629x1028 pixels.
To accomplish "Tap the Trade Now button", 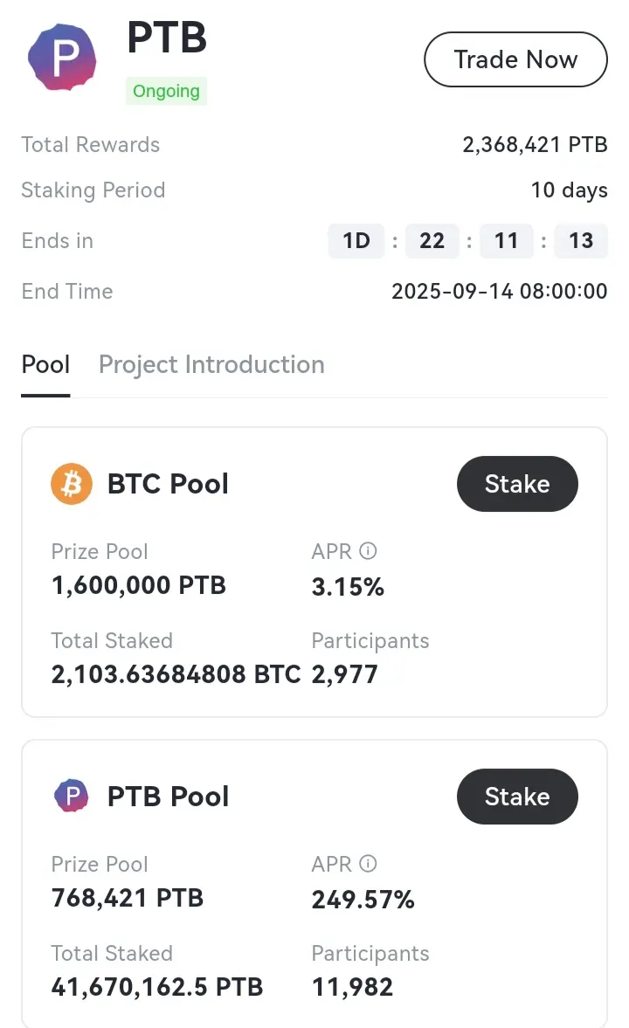I will pyautogui.click(x=515, y=59).
